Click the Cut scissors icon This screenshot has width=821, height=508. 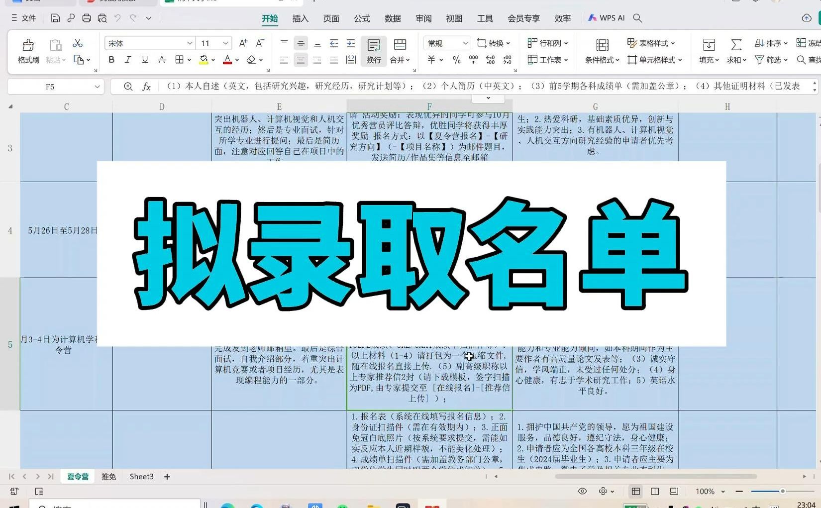[x=78, y=43]
